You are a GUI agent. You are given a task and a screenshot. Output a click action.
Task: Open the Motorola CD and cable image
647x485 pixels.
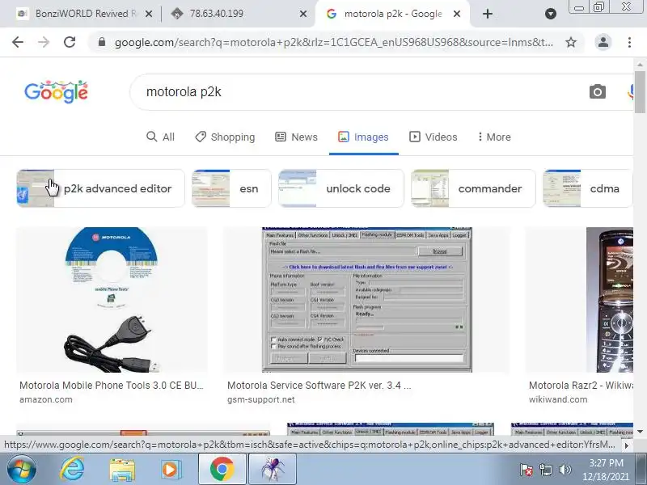coord(112,300)
